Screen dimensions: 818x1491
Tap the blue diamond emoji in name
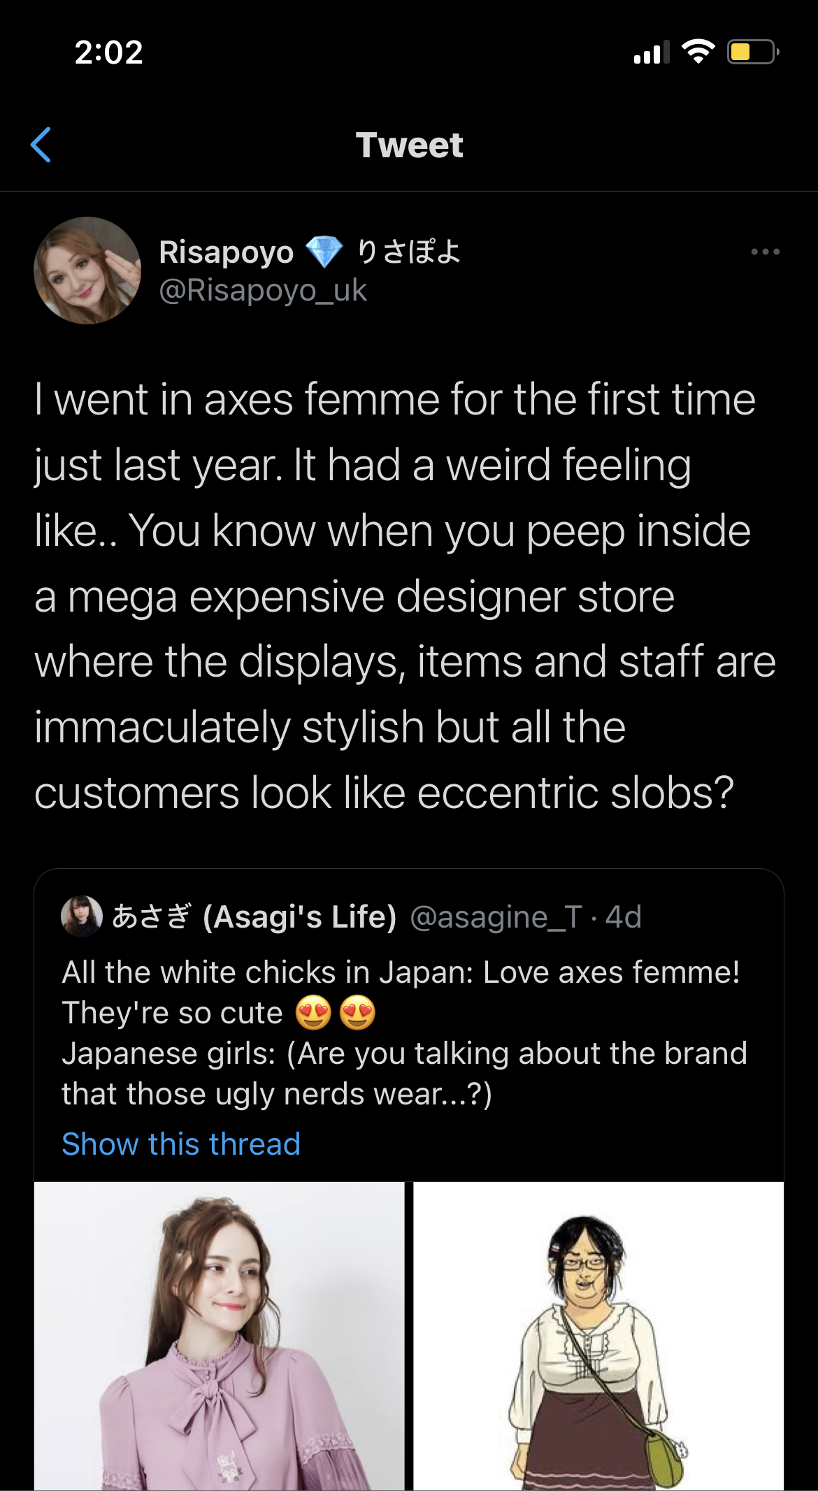pos(324,252)
